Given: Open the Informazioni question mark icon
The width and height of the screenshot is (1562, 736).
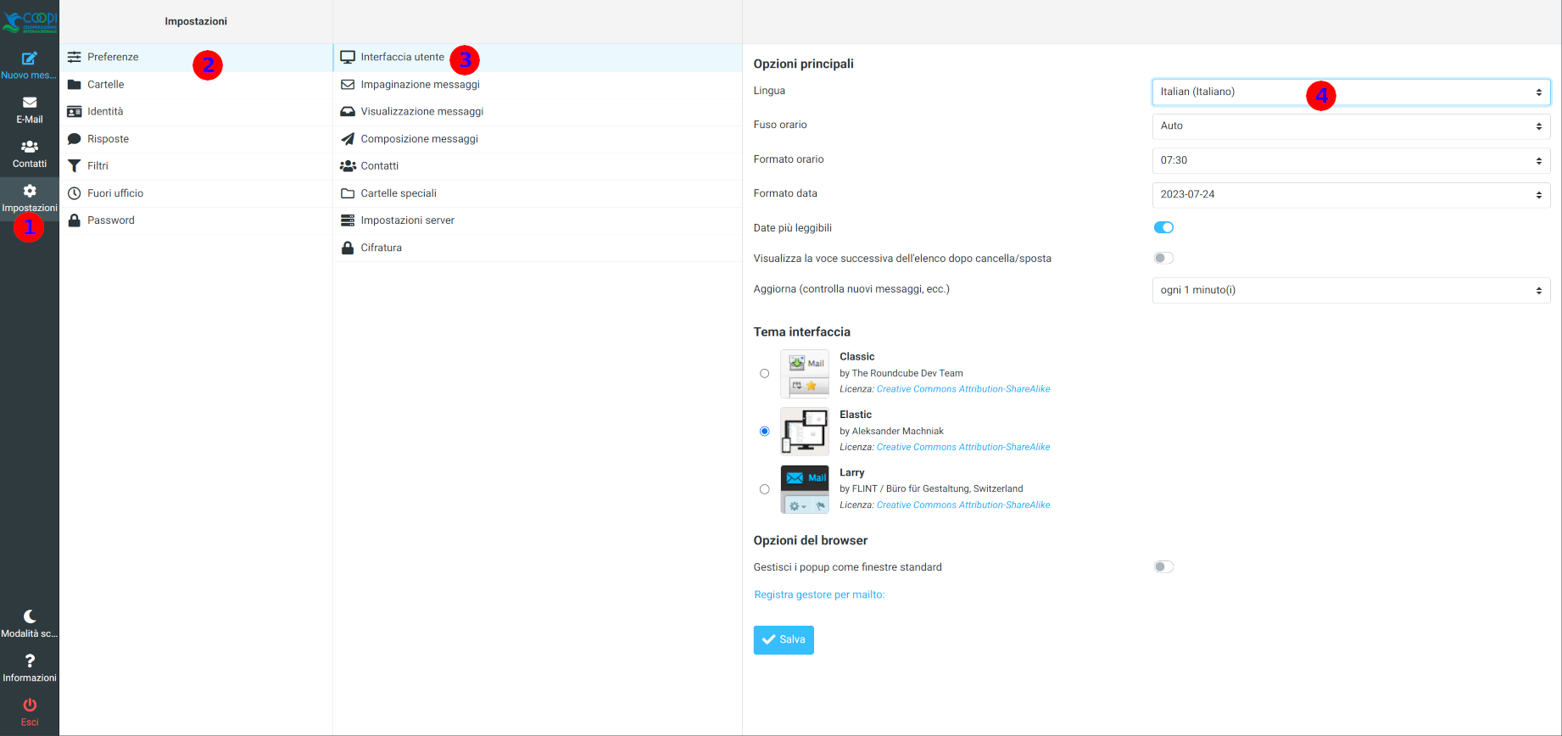Looking at the screenshot, I should (30, 661).
